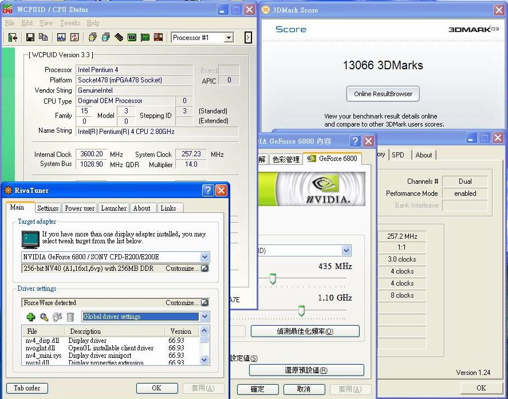This screenshot has height=399, width=508.
Task: Open the memory module icon in WCPUID toolbar
Action: 119,38
